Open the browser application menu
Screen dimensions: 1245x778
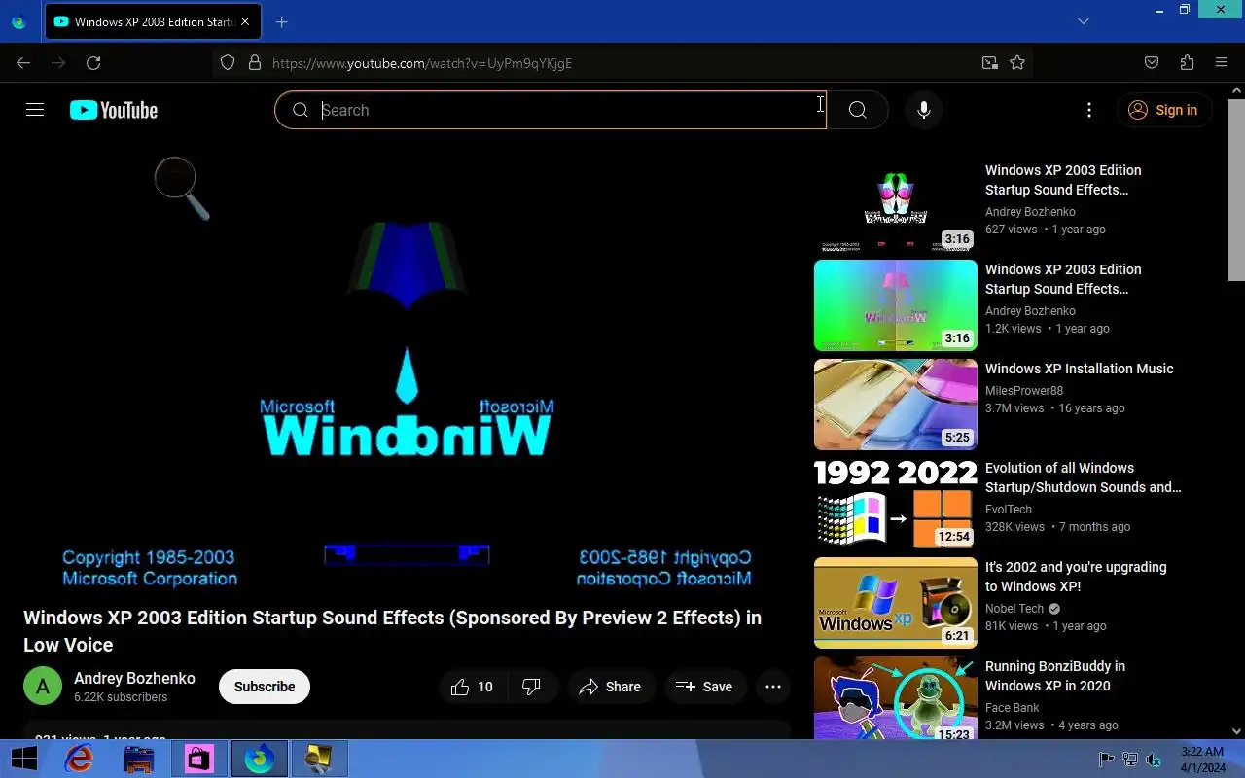(1222, 63)
